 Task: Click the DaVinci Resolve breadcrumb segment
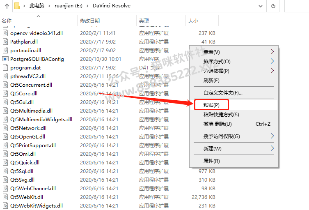click(x=112, y=6)
